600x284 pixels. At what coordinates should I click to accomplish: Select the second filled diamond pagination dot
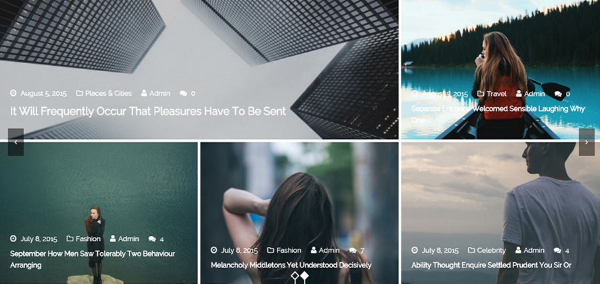(305, 277)
